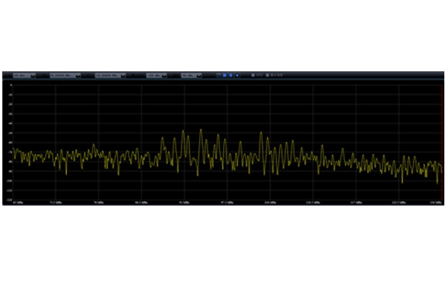The image size is (446, 297).
Task: Expand the -50 dBm level dropdown
Action: coord(191,76)
